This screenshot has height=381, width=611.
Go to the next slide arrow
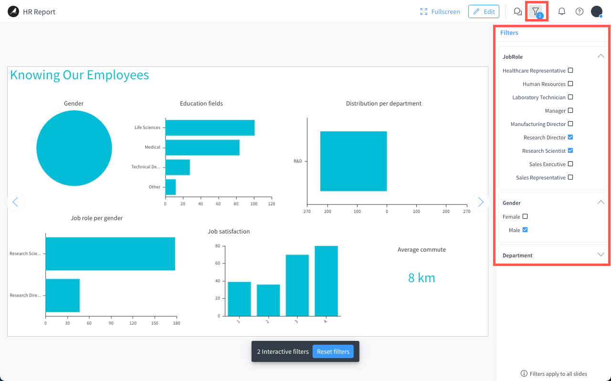(x=480, y=202)
